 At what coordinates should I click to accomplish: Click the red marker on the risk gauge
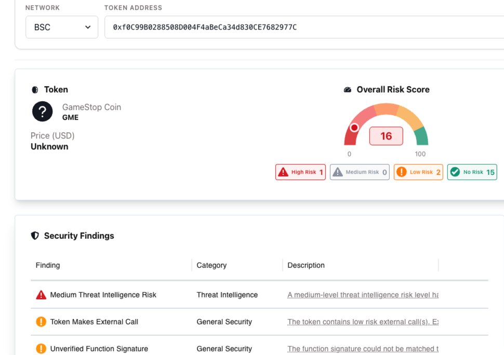pyautogui.click(x=354, y=128)
